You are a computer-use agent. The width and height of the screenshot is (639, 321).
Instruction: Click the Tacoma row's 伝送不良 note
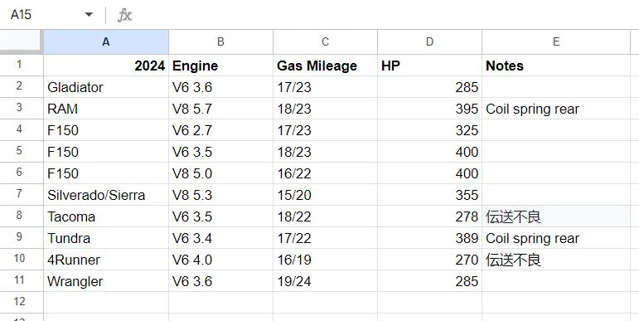point(556,216)
